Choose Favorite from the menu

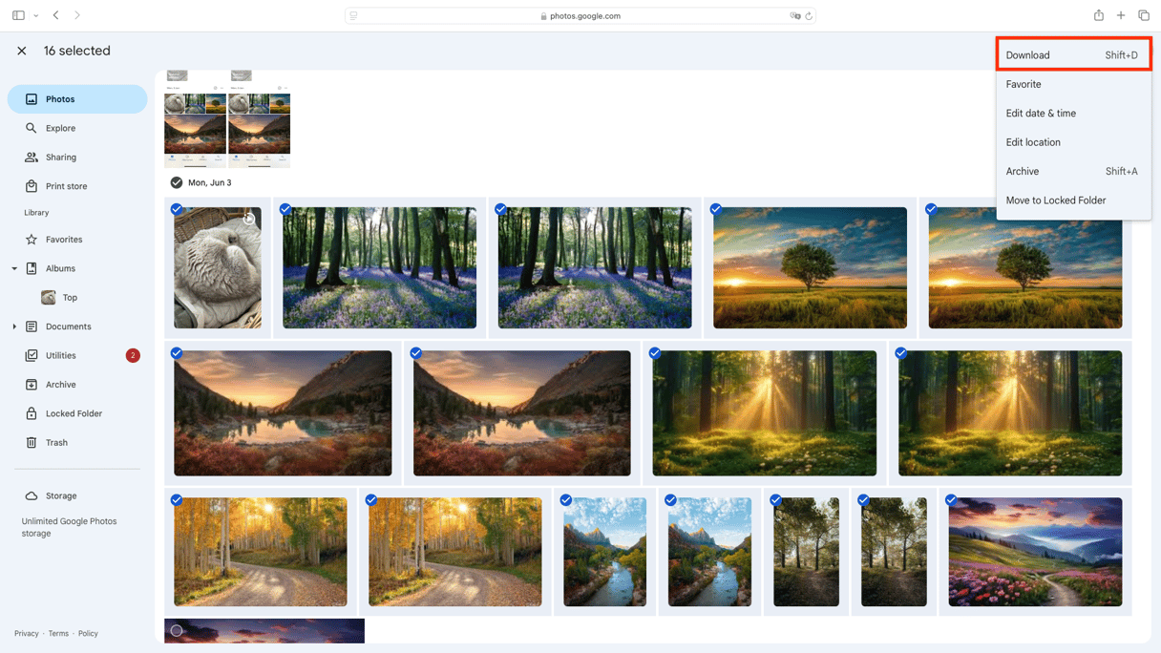coord(1074,84)
